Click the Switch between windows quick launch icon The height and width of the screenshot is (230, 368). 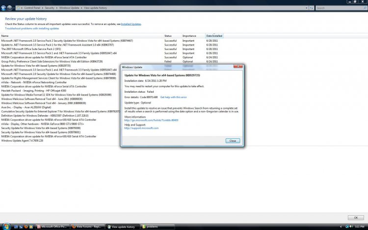coord(21,227)
